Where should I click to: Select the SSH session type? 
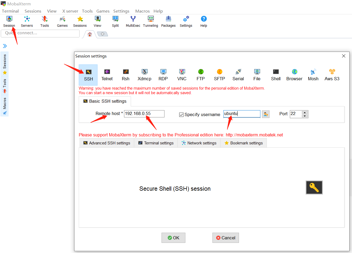click(88, 75)
